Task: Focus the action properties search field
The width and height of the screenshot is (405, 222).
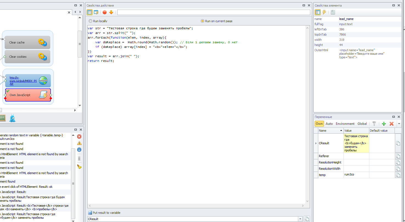Action: pyautogui.click(x=214, y=12)
